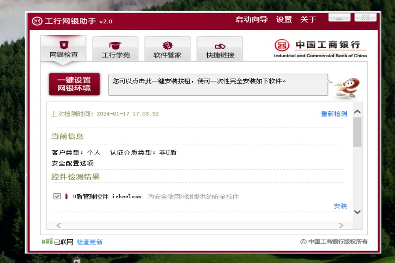
Task: Click the 中国工商银行 logo banner
Action: [x=320, y=49]
